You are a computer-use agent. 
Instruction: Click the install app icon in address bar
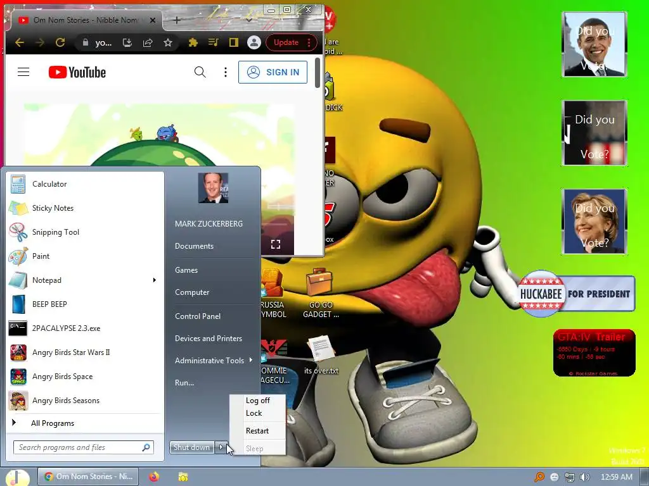(x=127, y=42)
